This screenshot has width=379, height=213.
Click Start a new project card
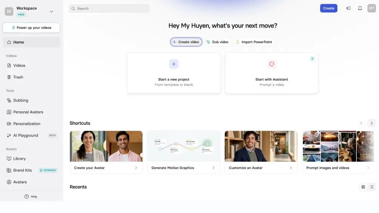point(174,73)
